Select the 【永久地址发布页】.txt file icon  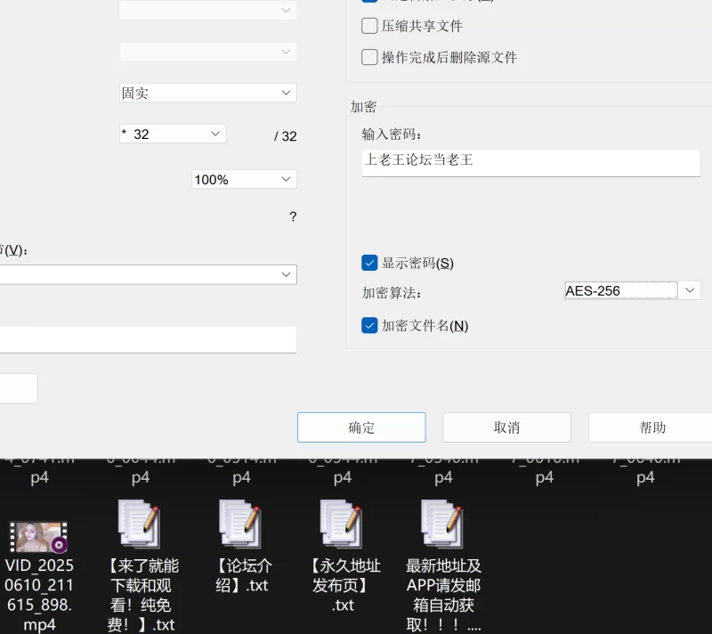(343, 524)
